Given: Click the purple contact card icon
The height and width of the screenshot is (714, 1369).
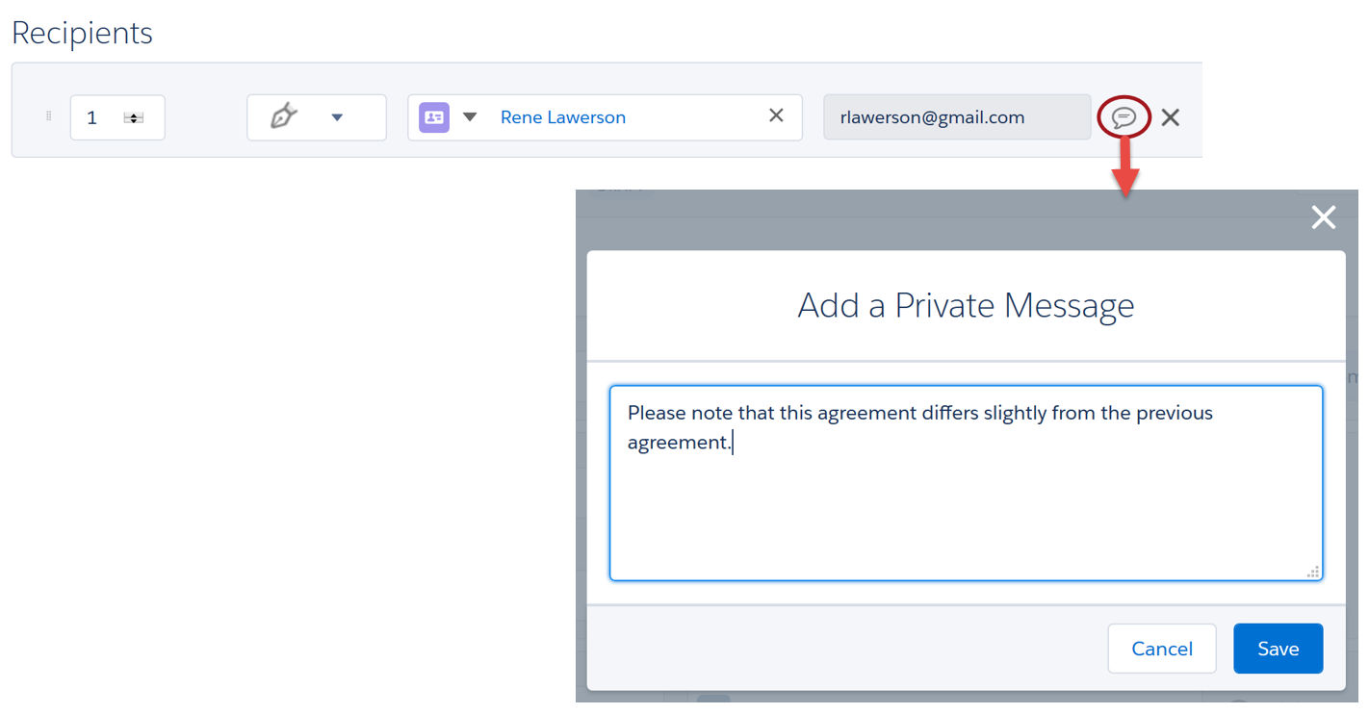Looking at the screenshot, I should tap(433, 115).
